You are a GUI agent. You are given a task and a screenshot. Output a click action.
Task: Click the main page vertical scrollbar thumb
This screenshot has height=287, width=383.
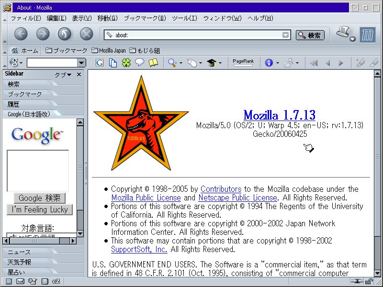(x=377, y=156)
